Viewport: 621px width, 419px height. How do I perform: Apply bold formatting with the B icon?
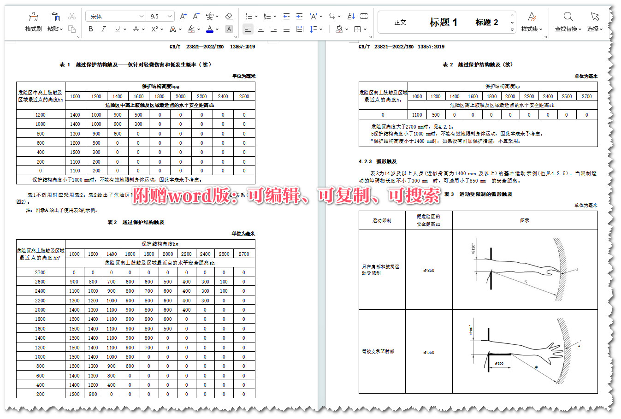pyautogui.click(x=90, y=29)
